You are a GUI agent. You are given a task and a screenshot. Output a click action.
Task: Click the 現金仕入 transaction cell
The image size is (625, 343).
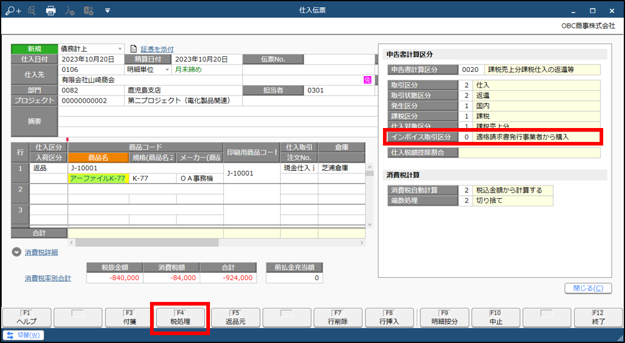[x=299, y=168]
